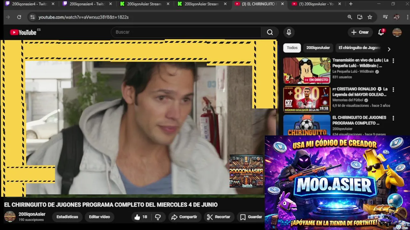410x230 pixels.
Task: Bookmark this page with the star icon
Action: point(370,17)
